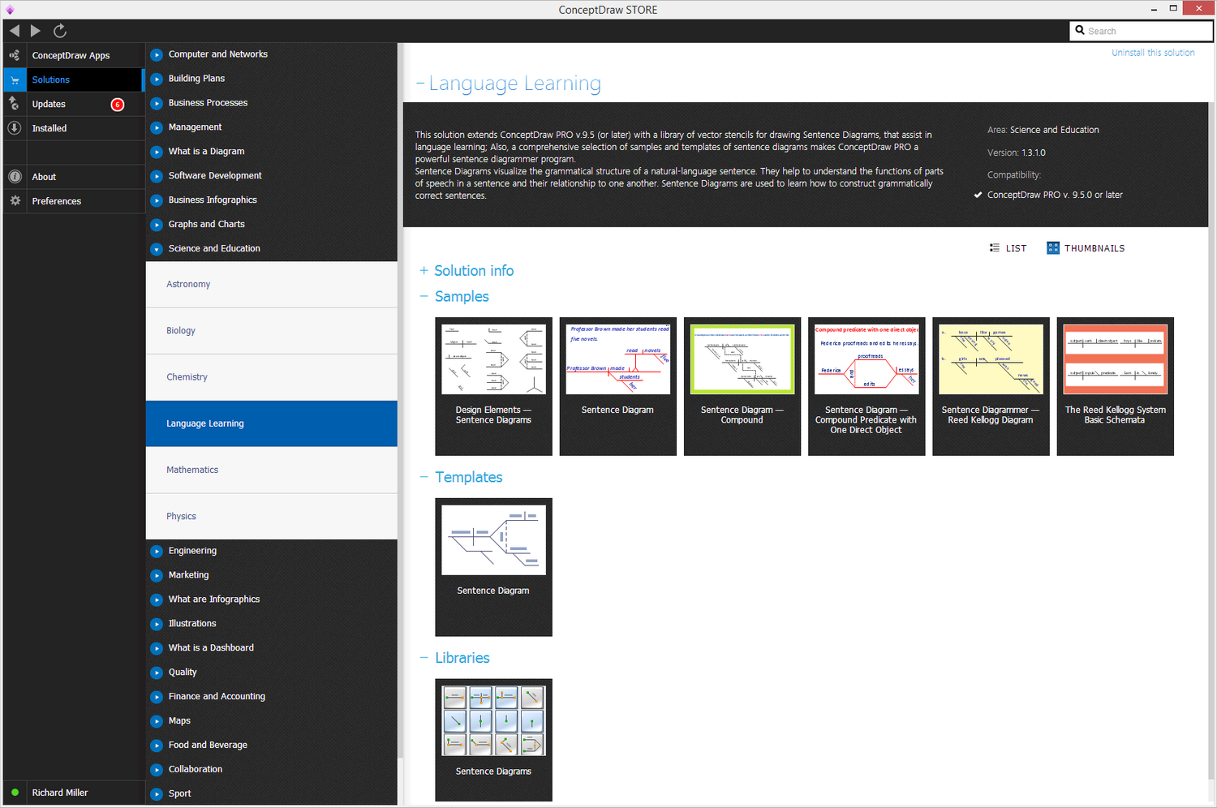Screen dimensions: 1217x808
Task: Select Language Learning solution
Action: pos(272,423)
